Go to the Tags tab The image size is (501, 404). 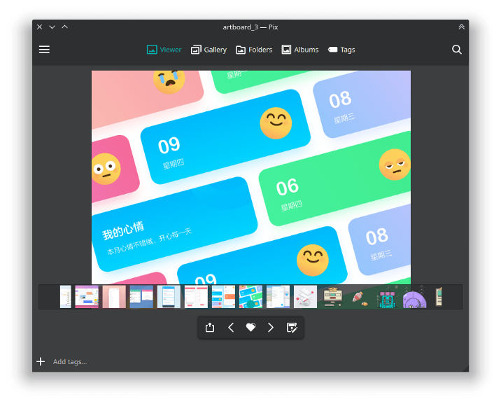[x=341, y=50]
